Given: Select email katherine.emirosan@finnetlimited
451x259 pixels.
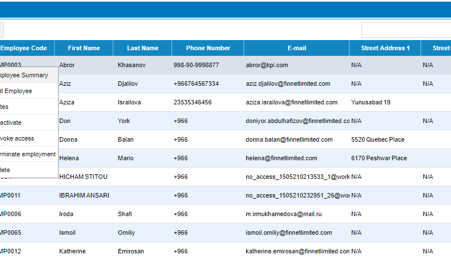Looking at the screenshot, I should (x=298, y=251).
